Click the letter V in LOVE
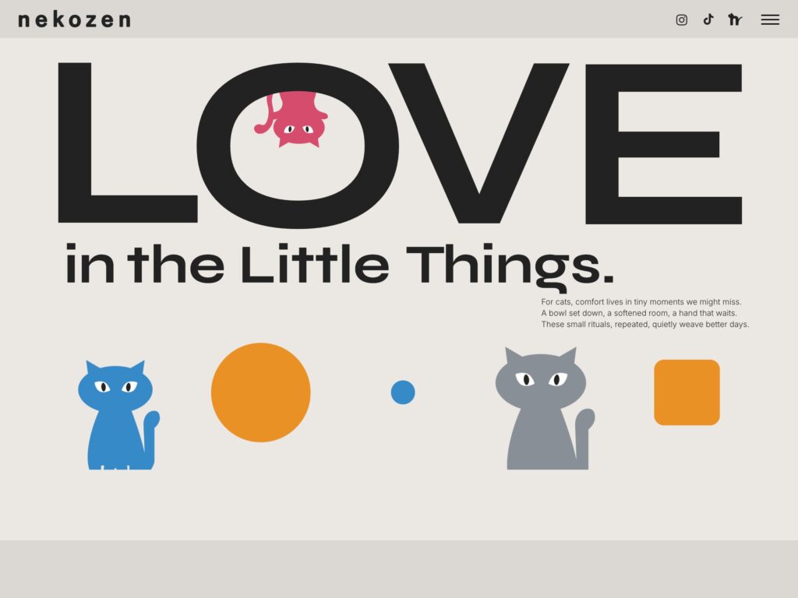This screenshot has width=798, height=598. point(479,143)
